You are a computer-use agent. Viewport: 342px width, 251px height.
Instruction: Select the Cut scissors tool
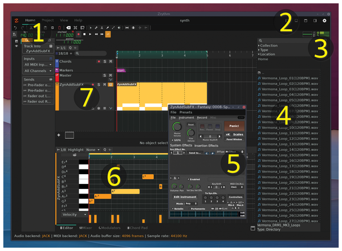[102, 28]
